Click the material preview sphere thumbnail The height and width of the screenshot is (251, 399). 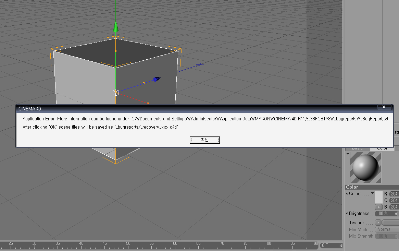366,168
